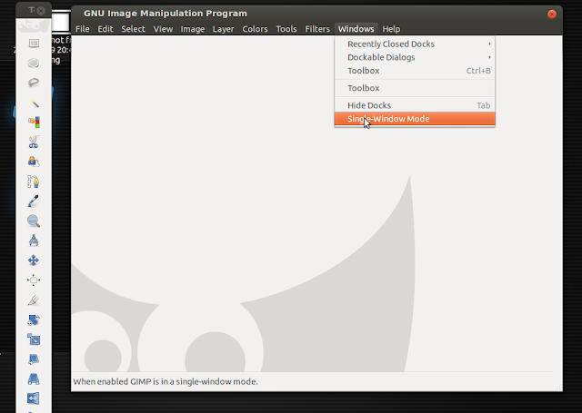Select the Rectangle Select tool in toolbox
This screenshot has width=582, height=413.
tap(34, 44)
